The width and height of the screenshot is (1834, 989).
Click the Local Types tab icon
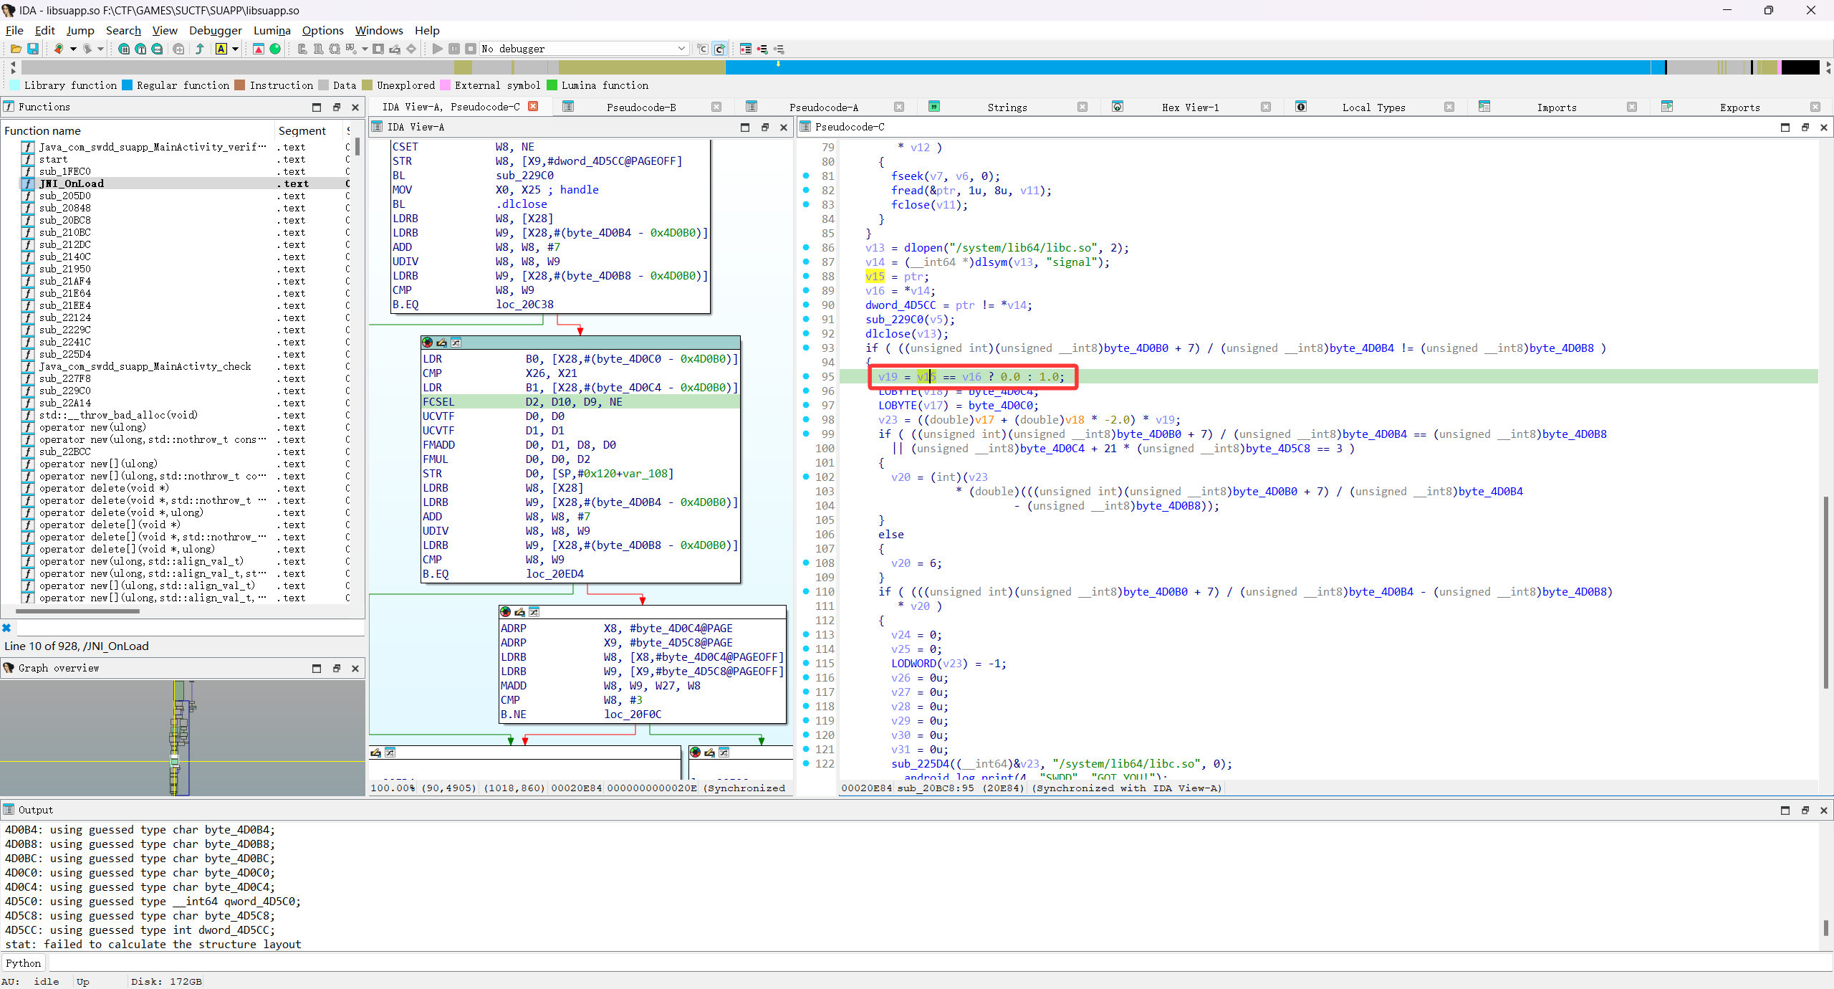click(1301, 107)
